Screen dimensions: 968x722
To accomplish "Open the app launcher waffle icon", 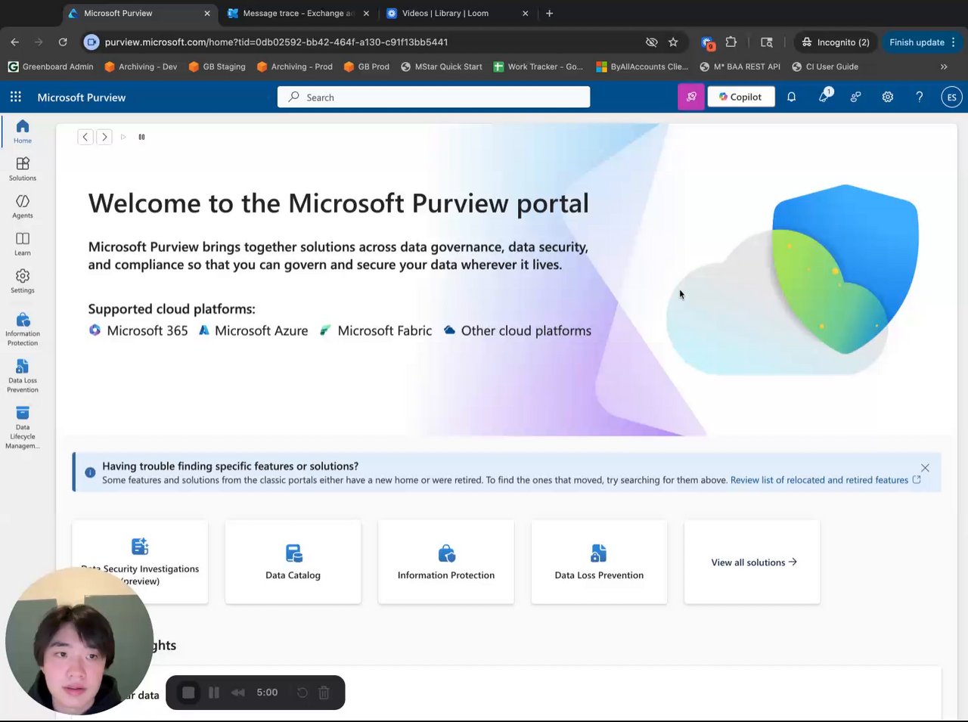I will pyautogui.click(x=16, y=97).
